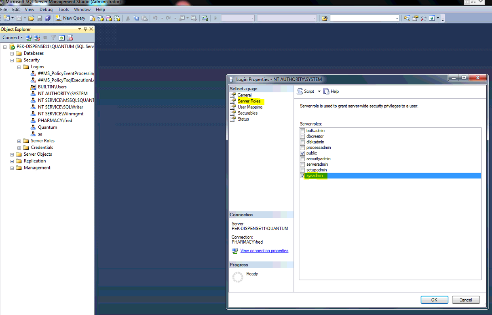Switch to the User Mapping page
This screenshot has width=492, height=315.
(250, 107)
